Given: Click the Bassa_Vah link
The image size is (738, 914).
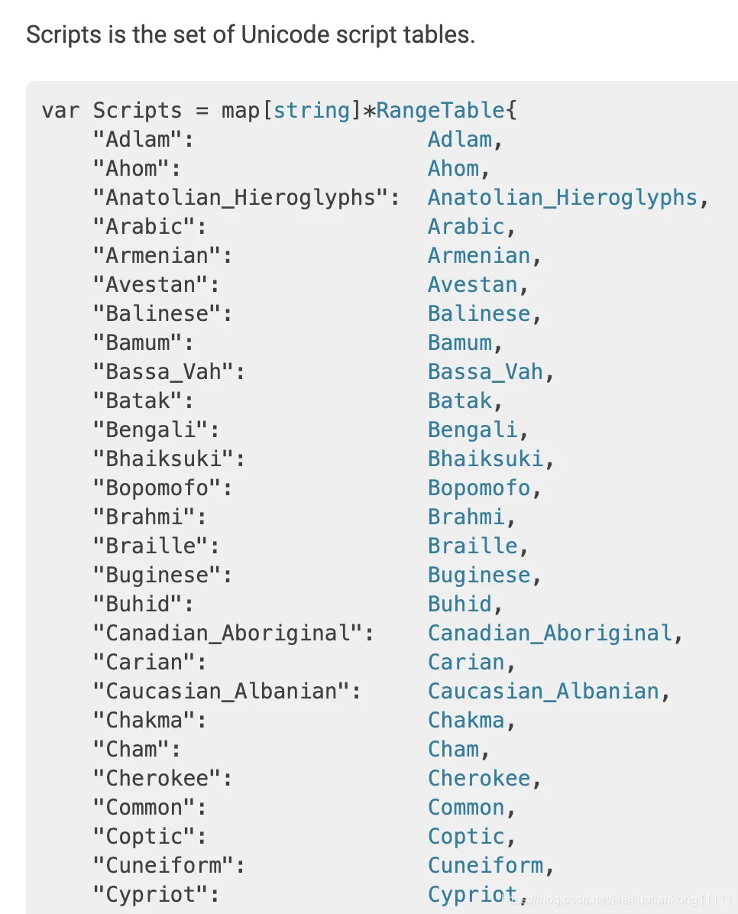Looking at the screenshot, I should tap(486, 372).
